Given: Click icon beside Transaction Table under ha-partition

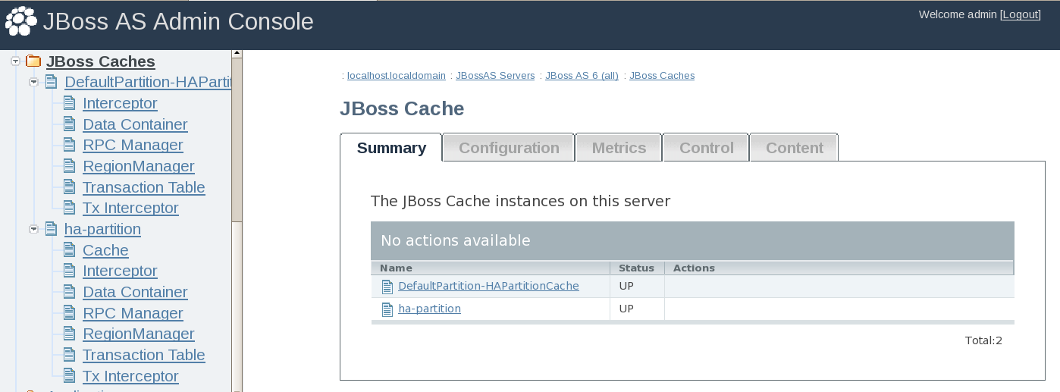Looking at the screenshot, I should coord(70,354).
